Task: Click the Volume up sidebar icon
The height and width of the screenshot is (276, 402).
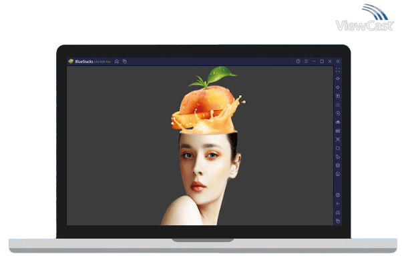Action: (338, 79)
